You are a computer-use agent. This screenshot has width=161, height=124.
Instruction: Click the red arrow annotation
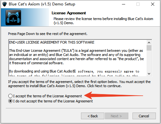tap(114, 95)
